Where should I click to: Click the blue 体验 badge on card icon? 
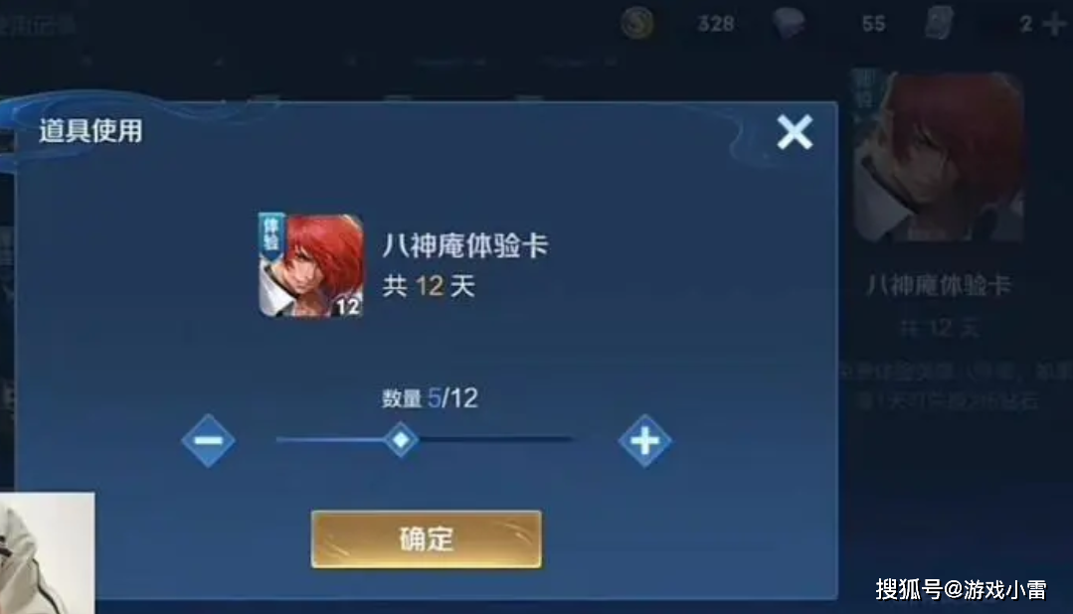271,235
